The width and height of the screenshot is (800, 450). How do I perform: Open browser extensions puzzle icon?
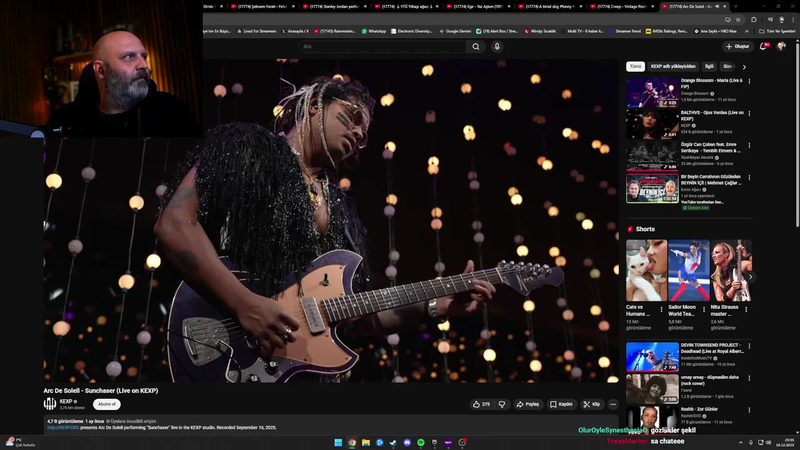coord(754,19)
